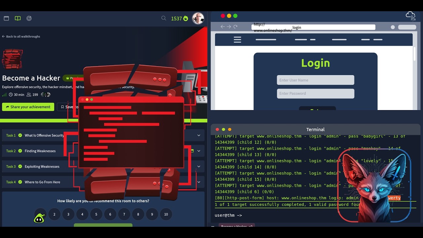Expand Task 4 chevron
This screenshot has height=238, width=423.
(199, 182)
